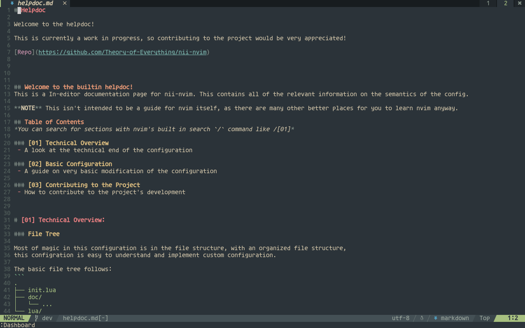
Task: Switch to tab page 1
Action: (488, 3)
